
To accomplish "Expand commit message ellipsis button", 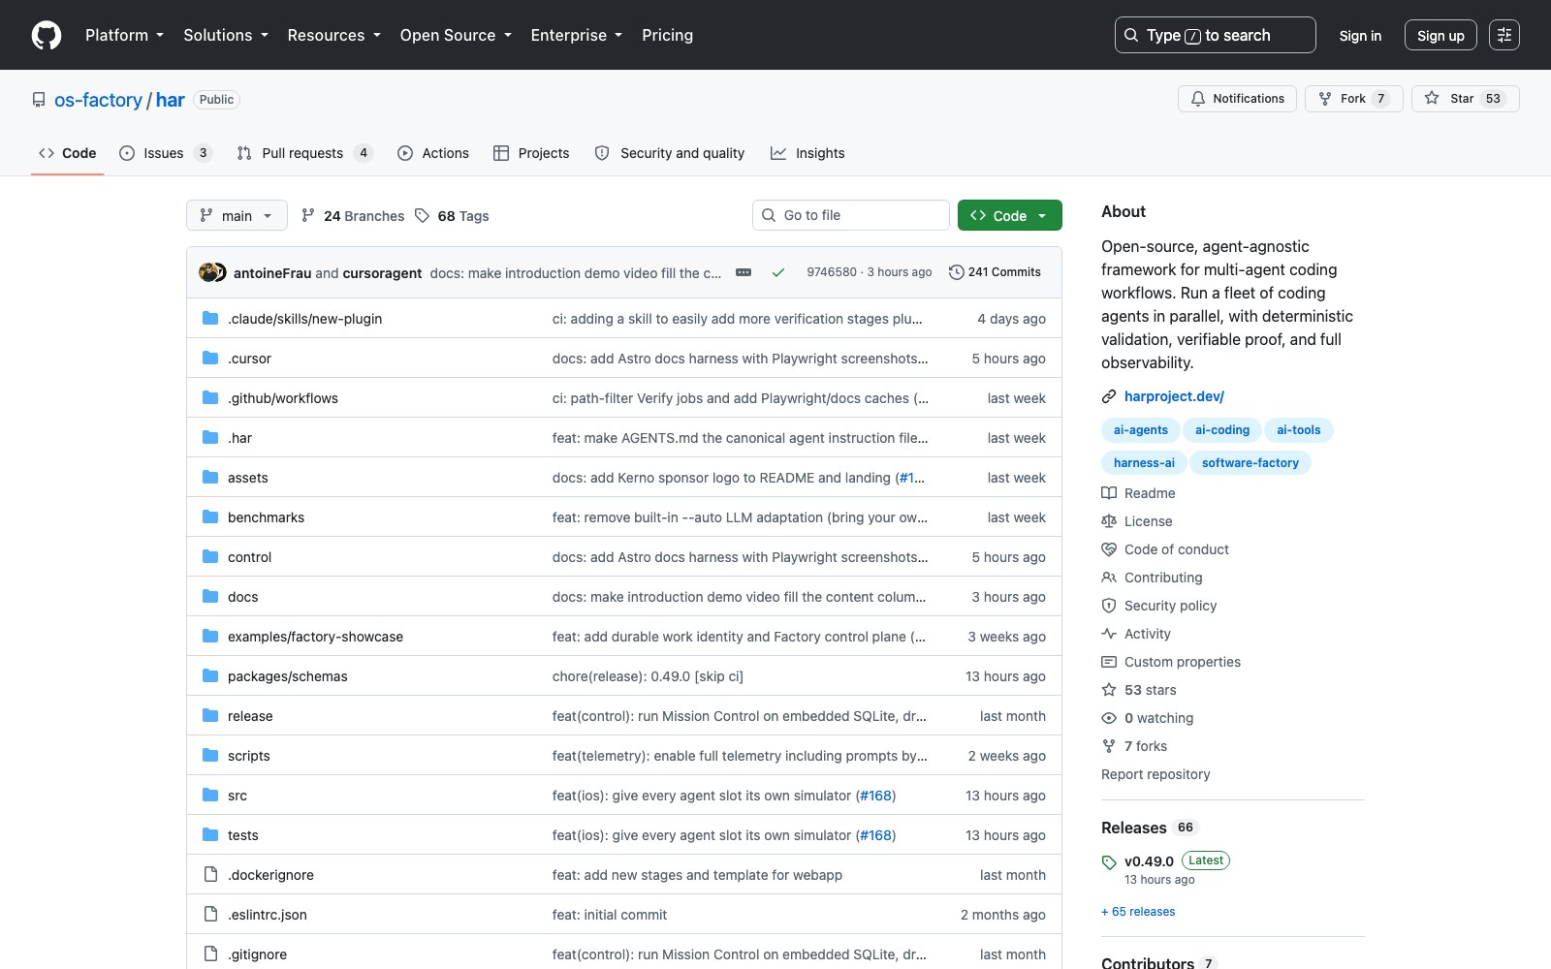I will click(744, 272).
